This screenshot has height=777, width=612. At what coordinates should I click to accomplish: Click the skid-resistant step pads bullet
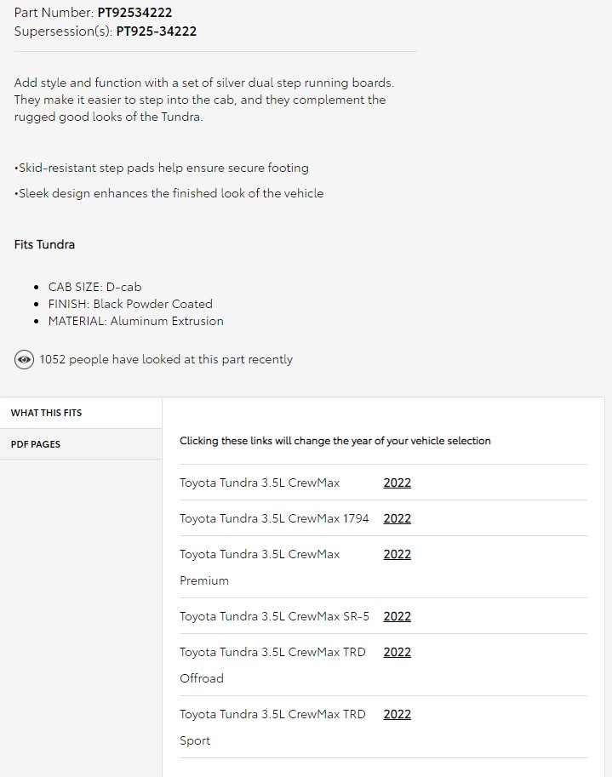coord(162,168)
